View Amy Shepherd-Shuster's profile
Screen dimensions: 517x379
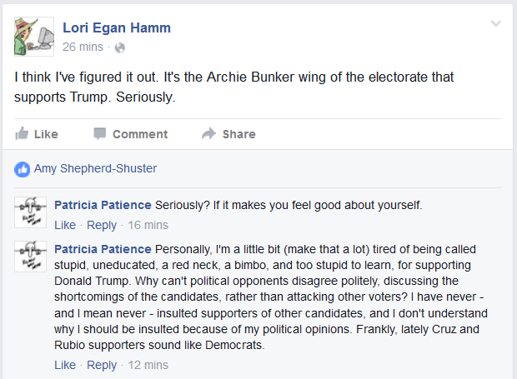(x=95, y=168)
